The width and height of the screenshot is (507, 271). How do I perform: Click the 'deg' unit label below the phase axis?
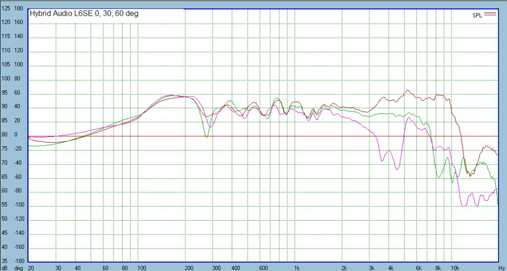click(x=18, y=268)
